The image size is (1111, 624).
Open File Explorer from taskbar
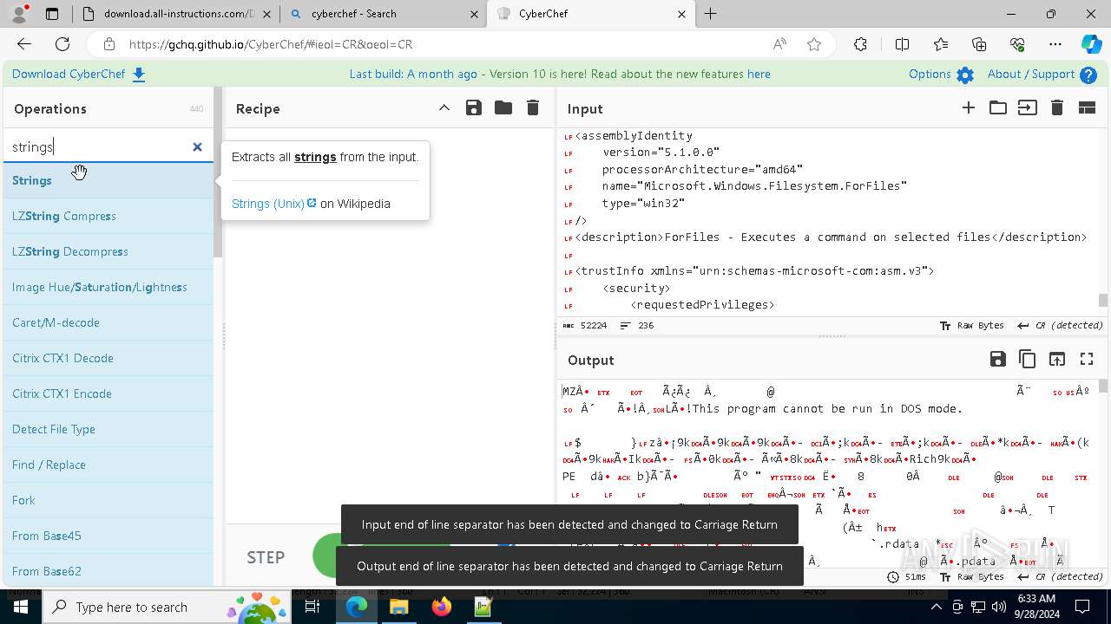[x=399, y=607]
